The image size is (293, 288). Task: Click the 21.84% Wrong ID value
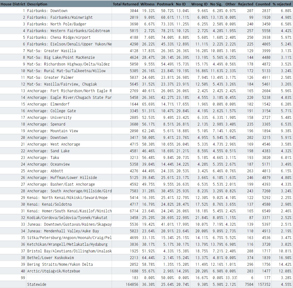tap(202, 217)
